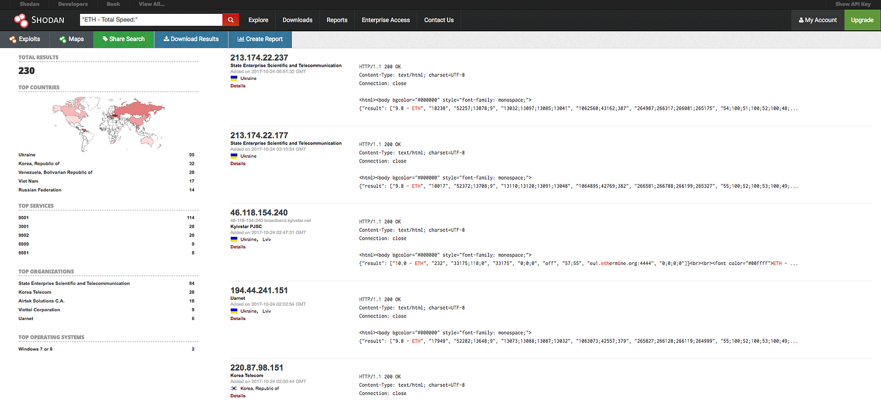Open the Explore menu item
Screen dimensions: 881x406
point(258,20)
